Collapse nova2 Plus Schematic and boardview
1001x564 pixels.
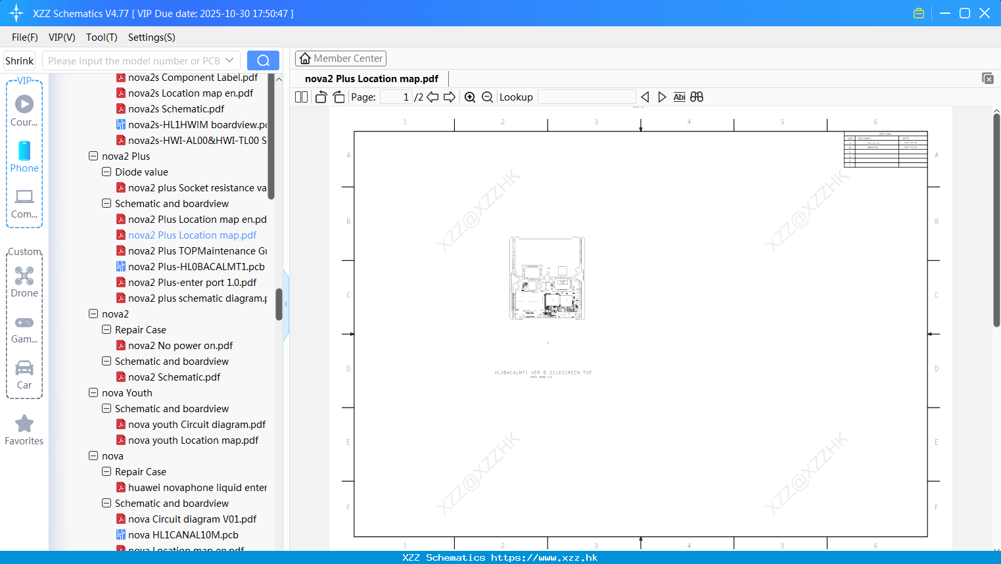(x=106, y=203)
